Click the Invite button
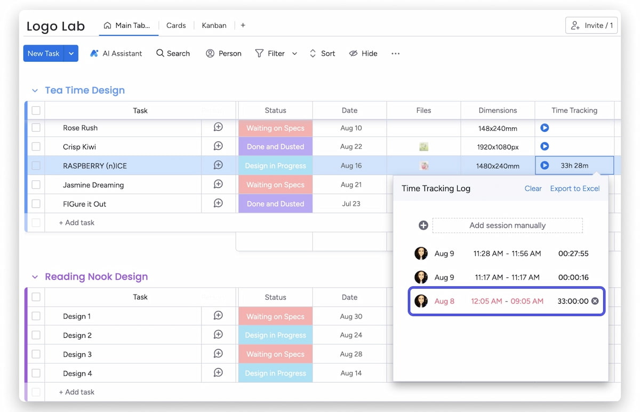640x412 pixels. pyautogui.click(x=591, y=25)
